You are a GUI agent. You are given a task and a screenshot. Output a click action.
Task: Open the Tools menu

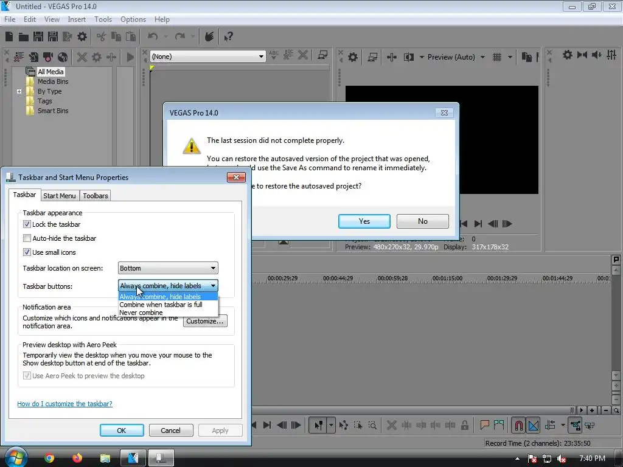click(x=103, y=19)
